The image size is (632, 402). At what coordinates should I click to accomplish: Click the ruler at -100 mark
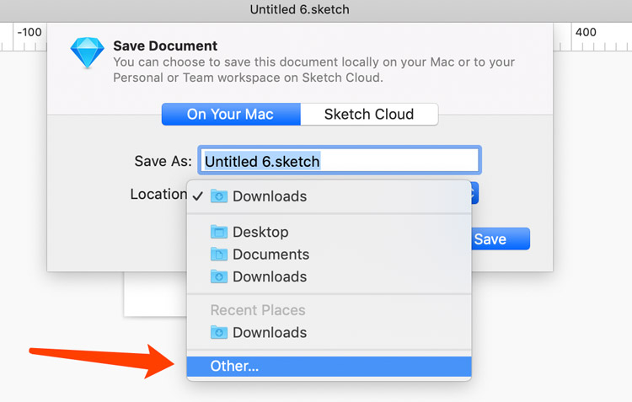click(29, 33)
